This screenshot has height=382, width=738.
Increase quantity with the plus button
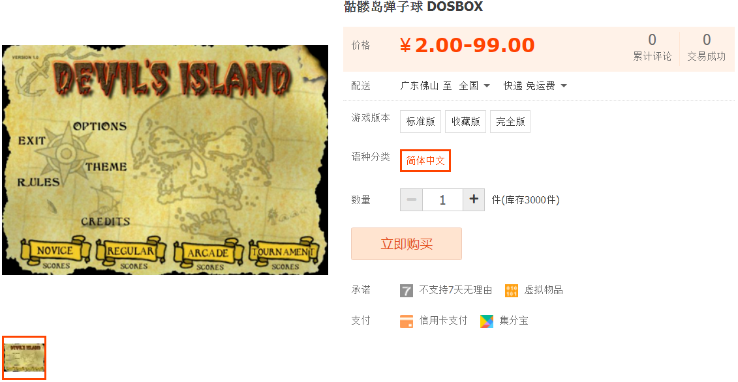pyautogui.click(x=474, y=199)
